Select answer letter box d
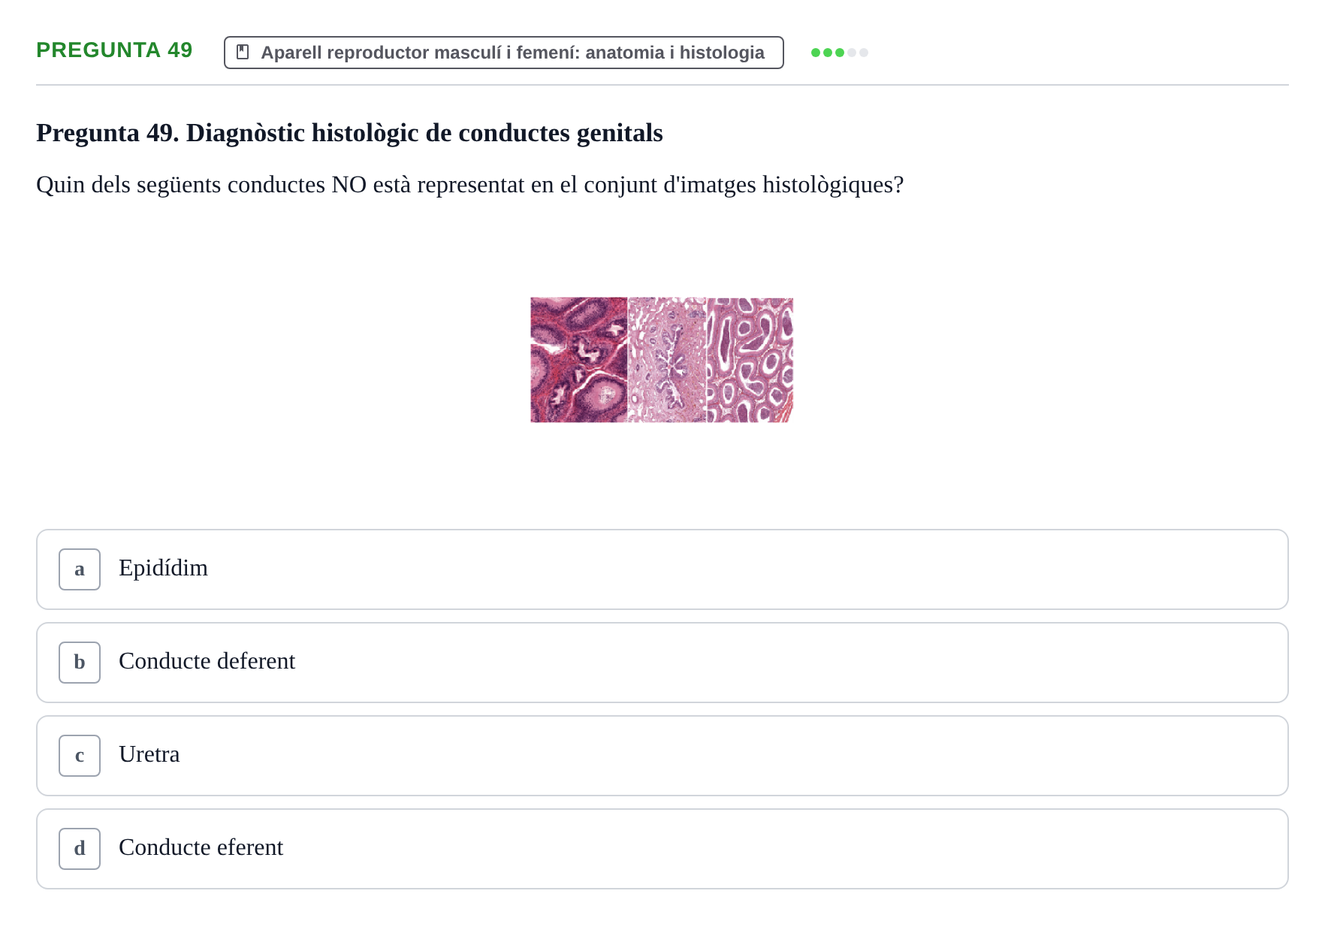The image size is (1325, 927). tap(80, 849)
